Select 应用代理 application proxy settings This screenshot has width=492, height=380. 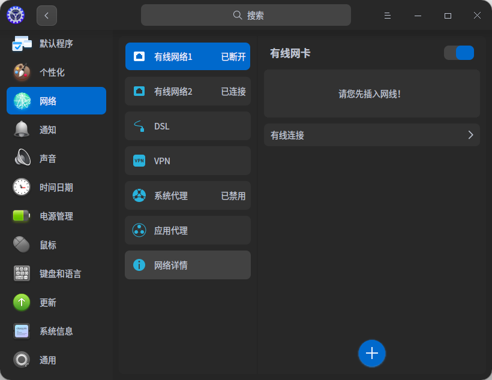(x=187, y=230)
